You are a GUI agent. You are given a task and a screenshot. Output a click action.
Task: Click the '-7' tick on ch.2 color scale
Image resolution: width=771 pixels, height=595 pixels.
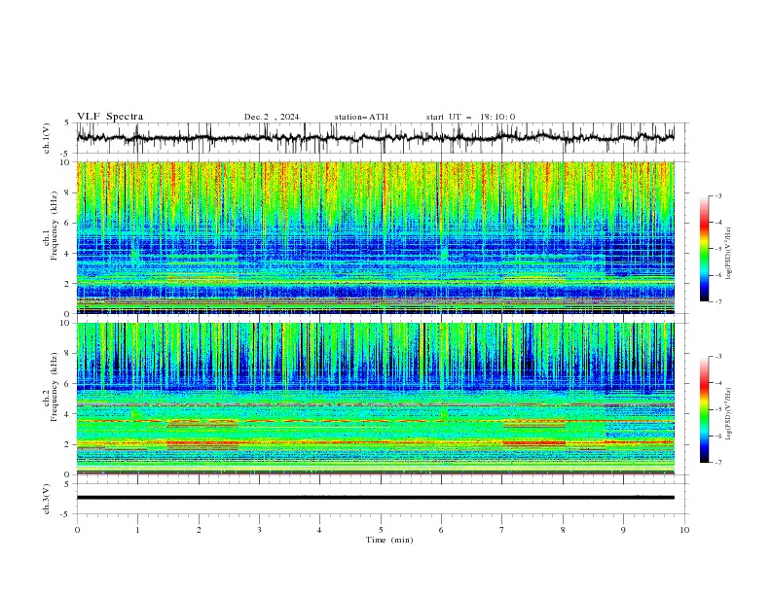(x=718, y=463)
